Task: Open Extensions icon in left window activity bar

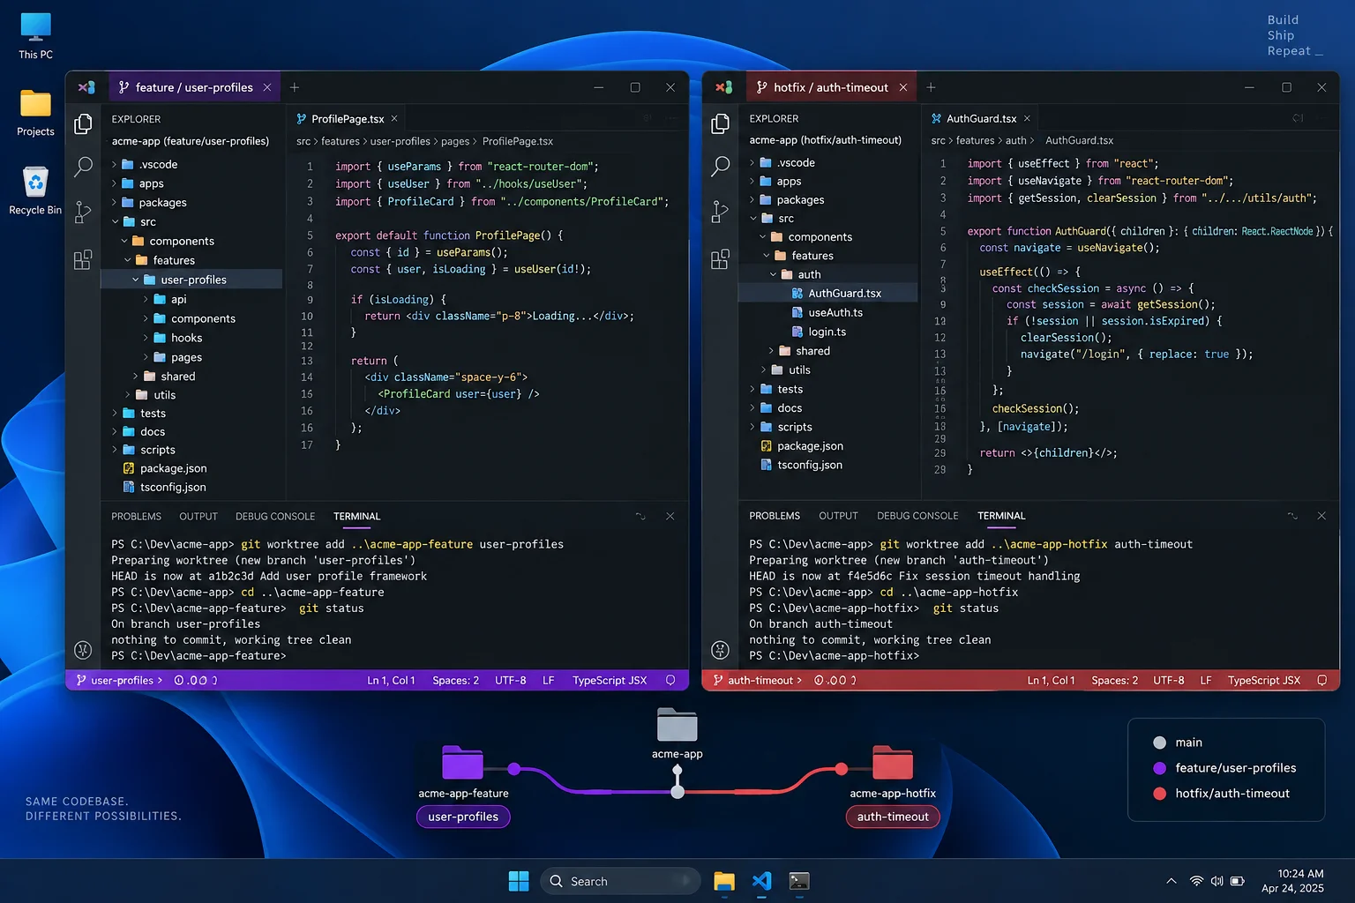Action: coord(83,259)
